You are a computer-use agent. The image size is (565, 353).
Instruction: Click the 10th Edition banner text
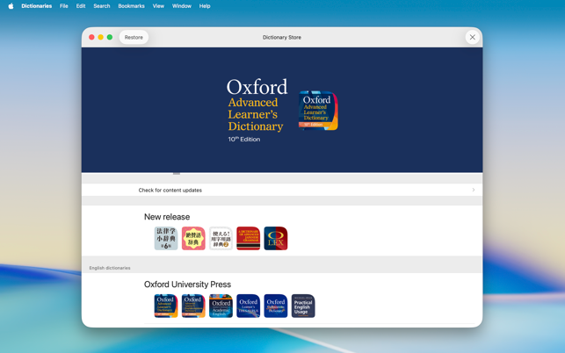(x=244, y=139)
